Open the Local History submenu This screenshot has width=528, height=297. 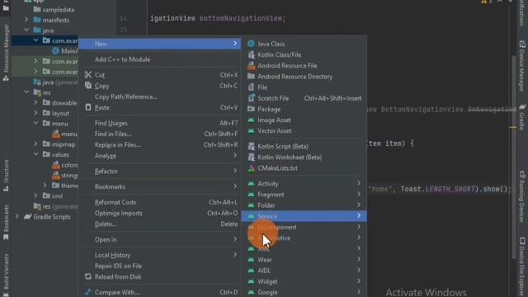(159, 255)
